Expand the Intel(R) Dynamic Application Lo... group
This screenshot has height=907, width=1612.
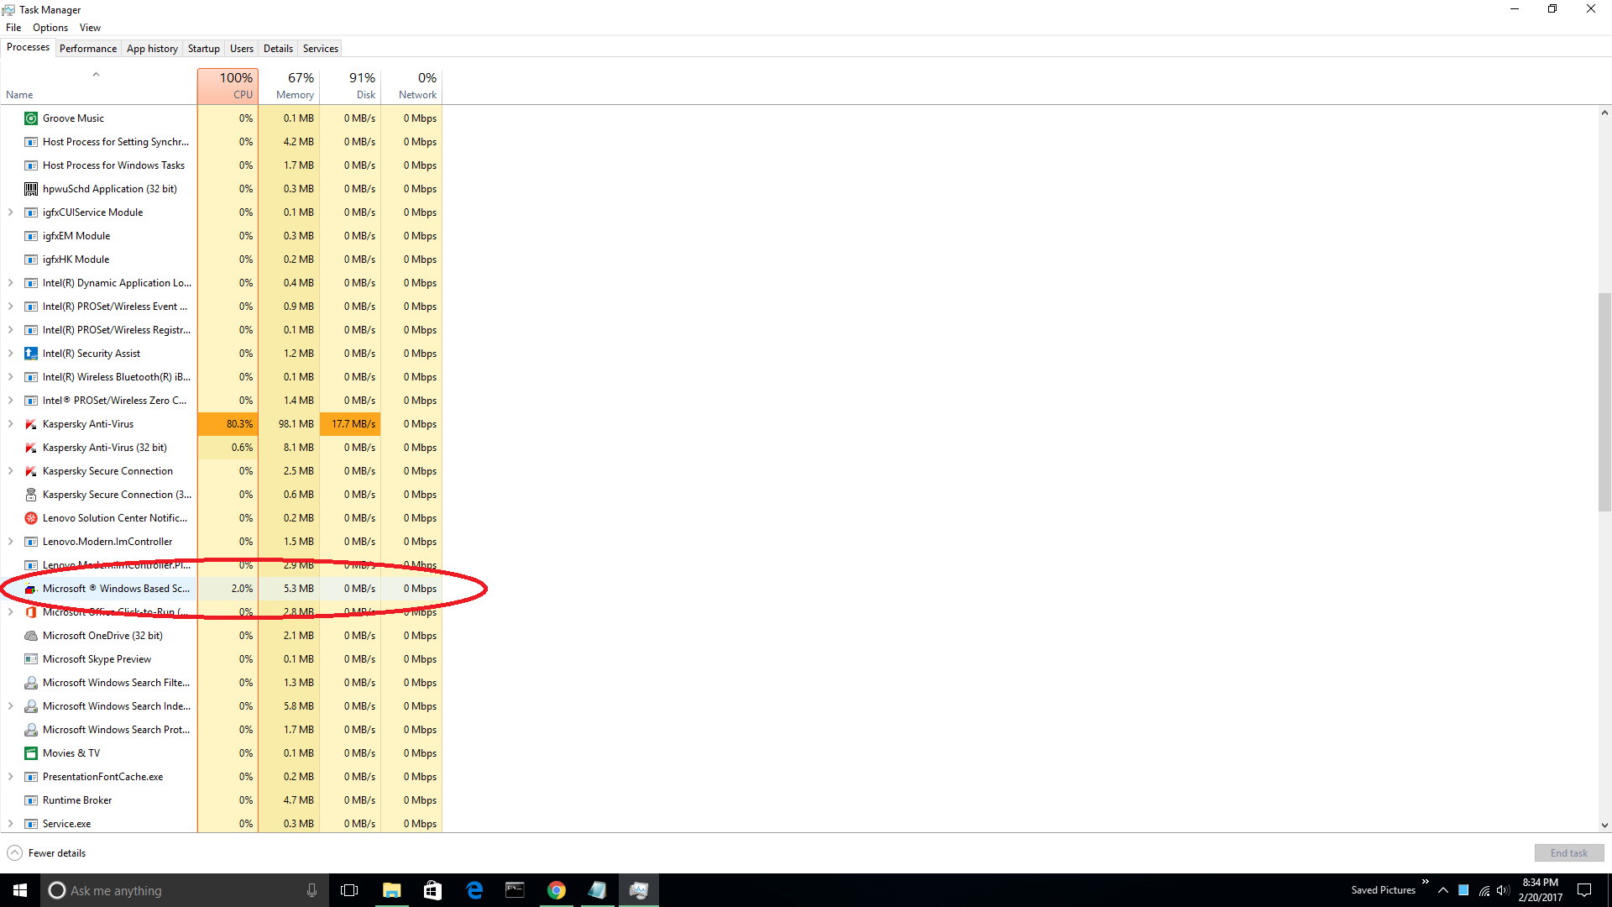(11, 283)
